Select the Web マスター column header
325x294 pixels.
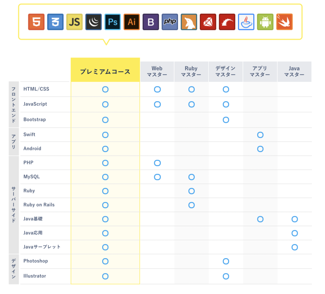pyautogui.click(x=157, y=71)
